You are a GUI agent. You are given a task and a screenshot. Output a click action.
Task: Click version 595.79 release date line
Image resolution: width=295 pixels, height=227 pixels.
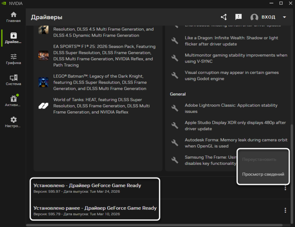tap(77, 214)
